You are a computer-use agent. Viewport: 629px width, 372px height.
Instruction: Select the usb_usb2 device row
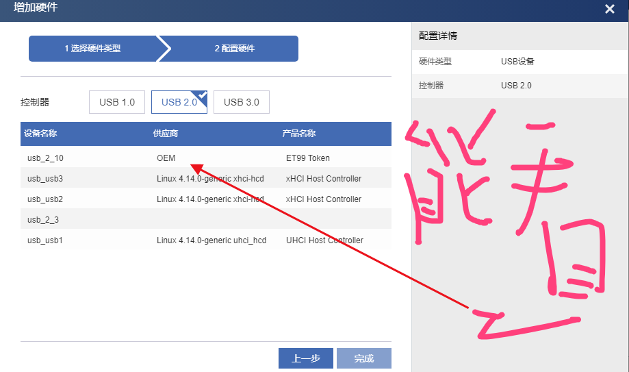point(206,199)
